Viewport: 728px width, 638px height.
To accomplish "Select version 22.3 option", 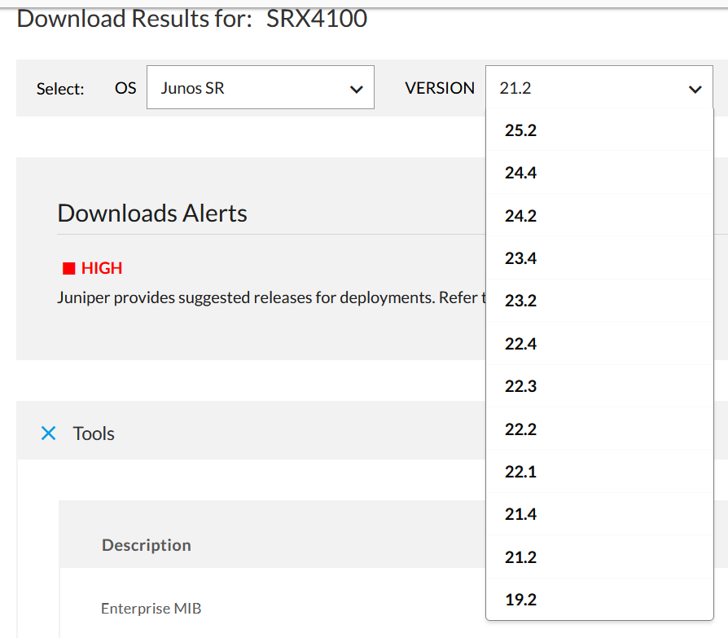I will pos(599,386).
